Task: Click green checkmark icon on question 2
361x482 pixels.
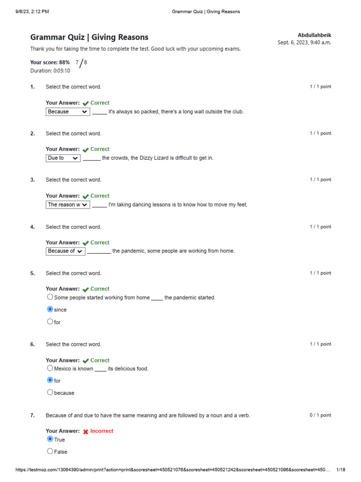Action: [86, 150]
